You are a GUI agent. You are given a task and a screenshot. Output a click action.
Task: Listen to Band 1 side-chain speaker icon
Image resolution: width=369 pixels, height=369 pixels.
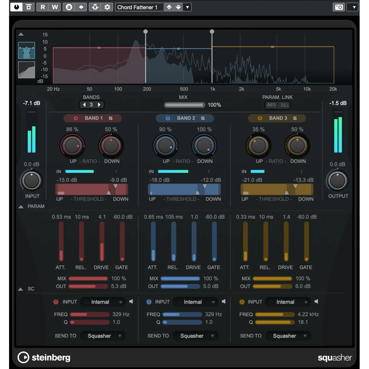coord(131,301)
